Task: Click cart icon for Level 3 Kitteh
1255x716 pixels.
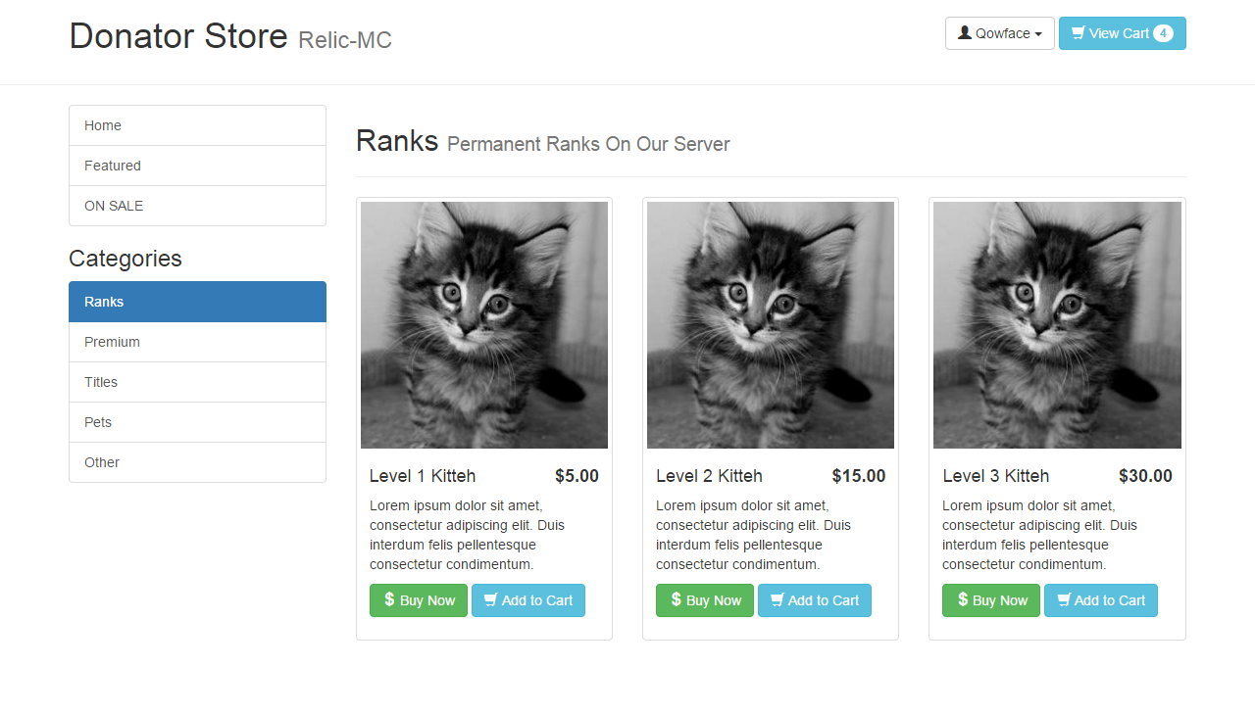Action: (1063, 600)
